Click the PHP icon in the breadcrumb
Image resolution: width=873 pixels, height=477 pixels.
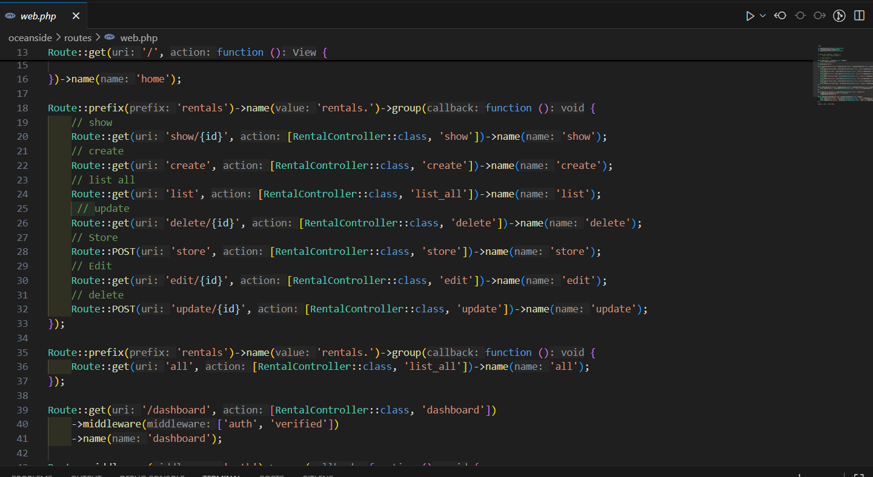point(110,38)
